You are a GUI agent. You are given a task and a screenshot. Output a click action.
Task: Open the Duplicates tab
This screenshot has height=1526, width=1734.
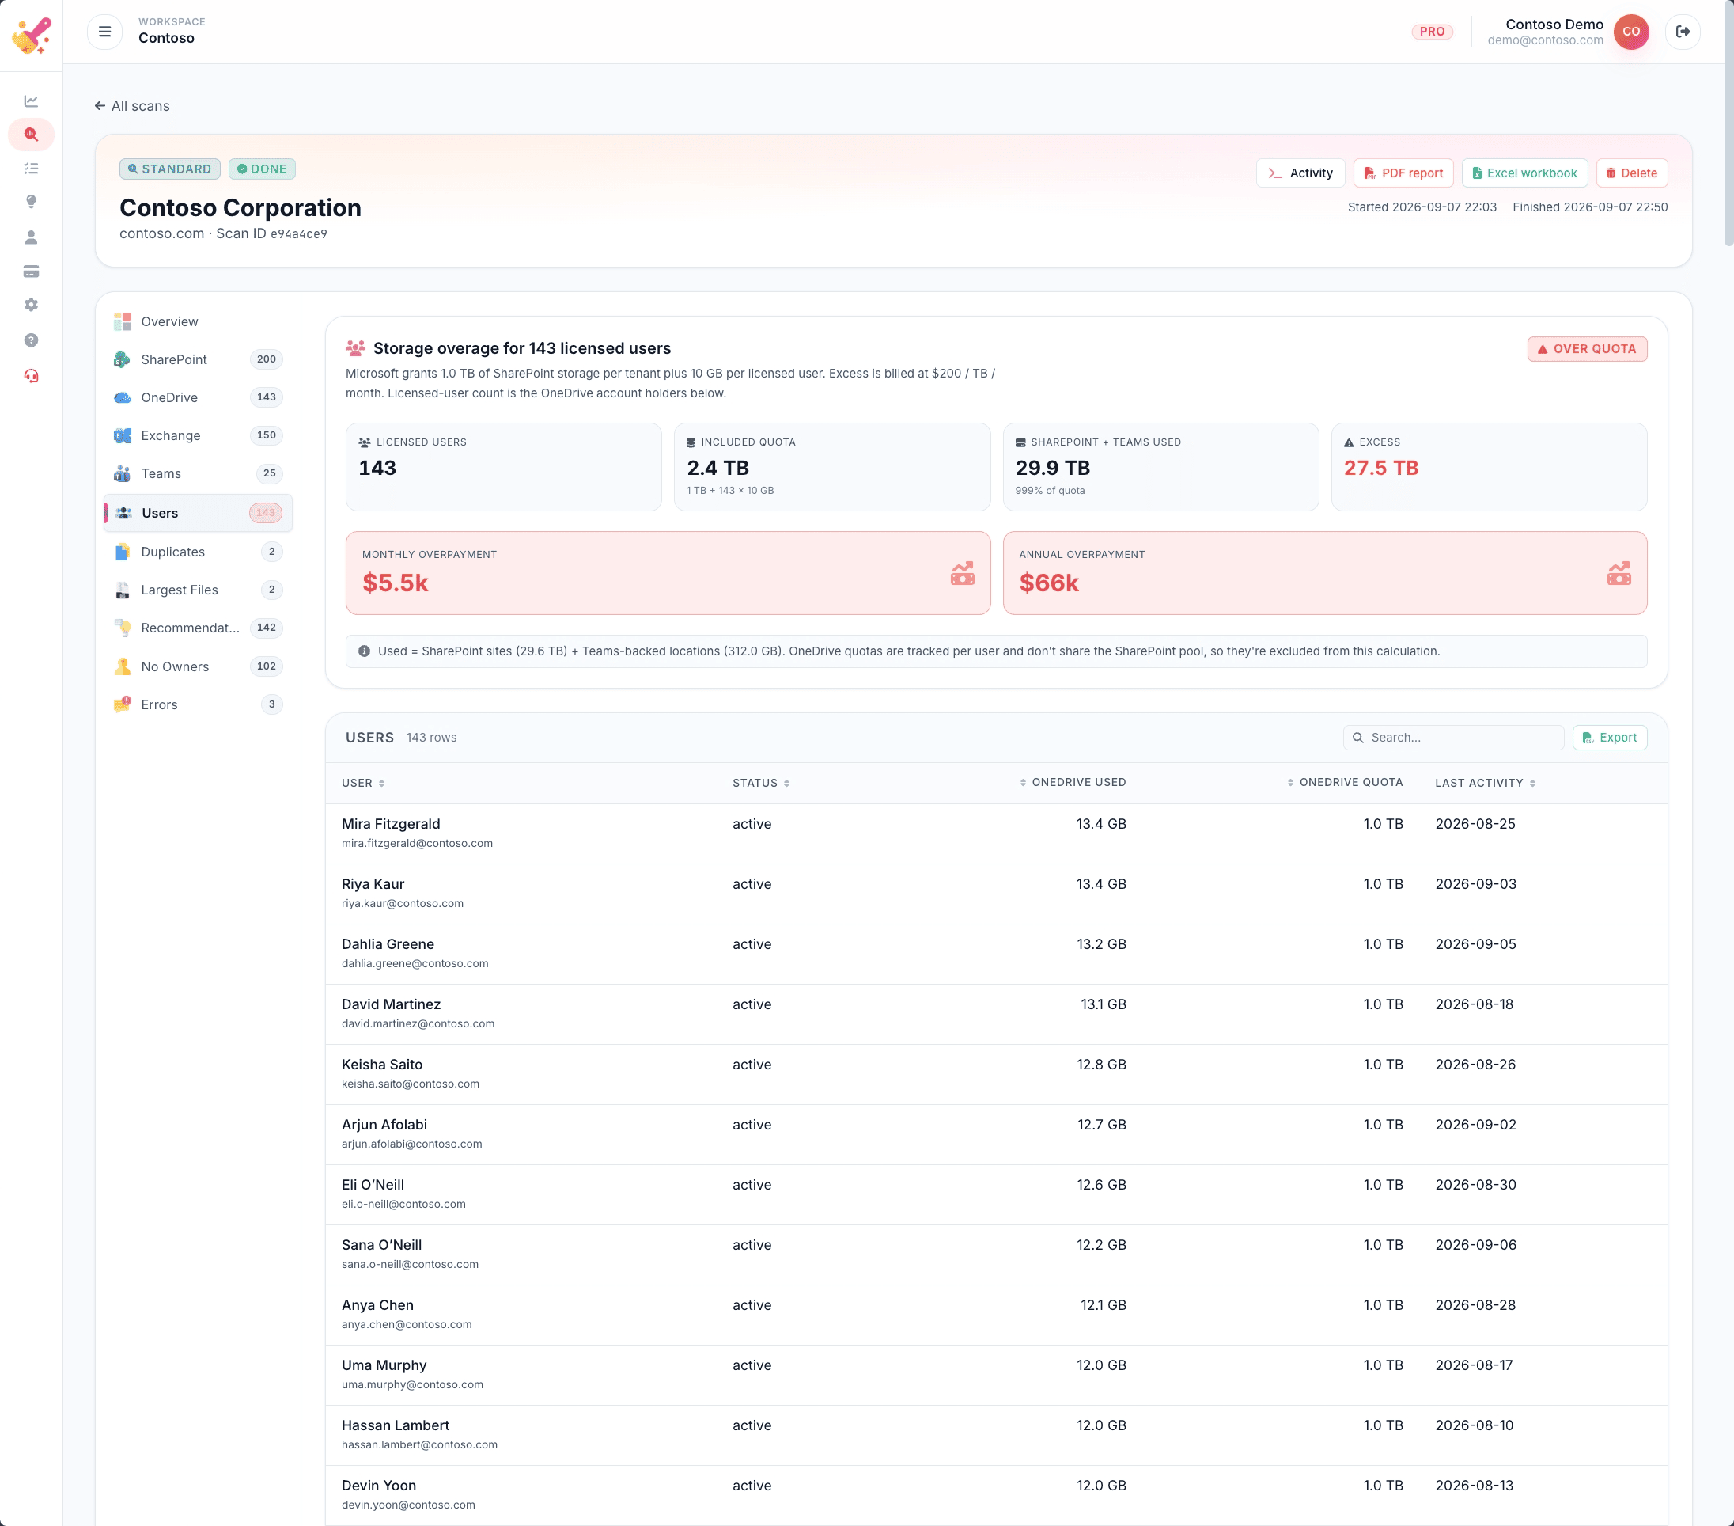click(x=198, y=552)
